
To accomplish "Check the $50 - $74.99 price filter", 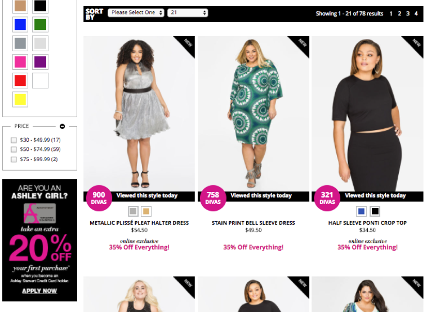I will click(14, 149).
